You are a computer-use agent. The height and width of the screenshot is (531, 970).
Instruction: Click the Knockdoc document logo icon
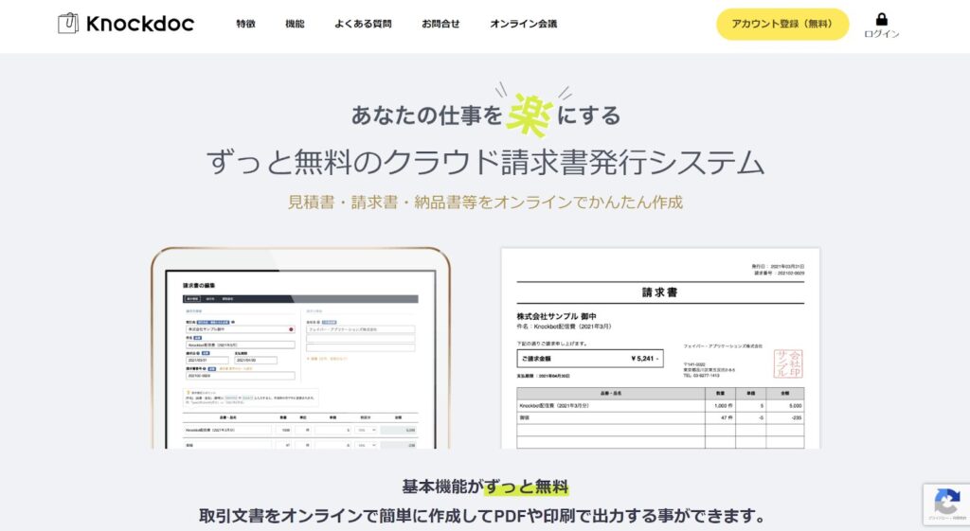click(x=68, y=24)
